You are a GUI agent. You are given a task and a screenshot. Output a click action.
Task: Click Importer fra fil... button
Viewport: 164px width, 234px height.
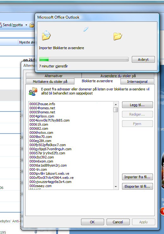(x=138, y=177)
